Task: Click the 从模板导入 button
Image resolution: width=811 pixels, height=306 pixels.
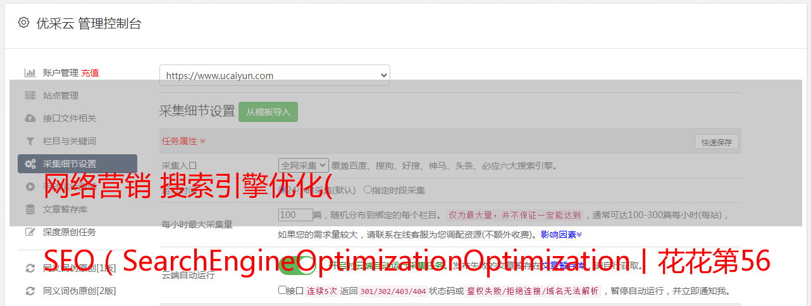Action: pos(268,112)
